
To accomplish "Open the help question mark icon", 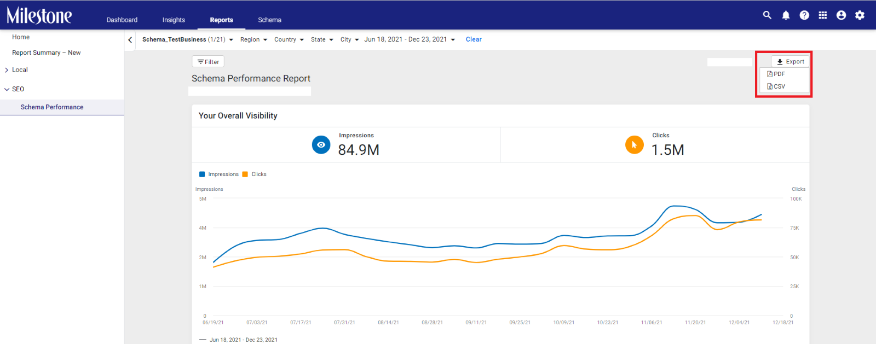I will point(804,15).
